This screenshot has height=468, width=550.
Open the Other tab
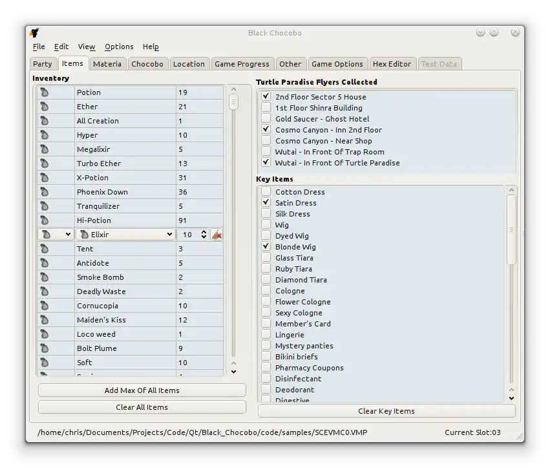click(290, 64)
